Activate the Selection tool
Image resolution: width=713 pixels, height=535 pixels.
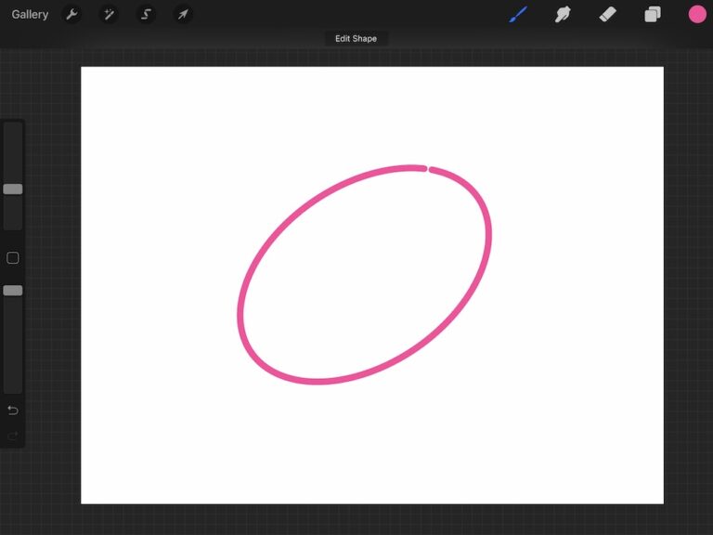tap(146, 14)
